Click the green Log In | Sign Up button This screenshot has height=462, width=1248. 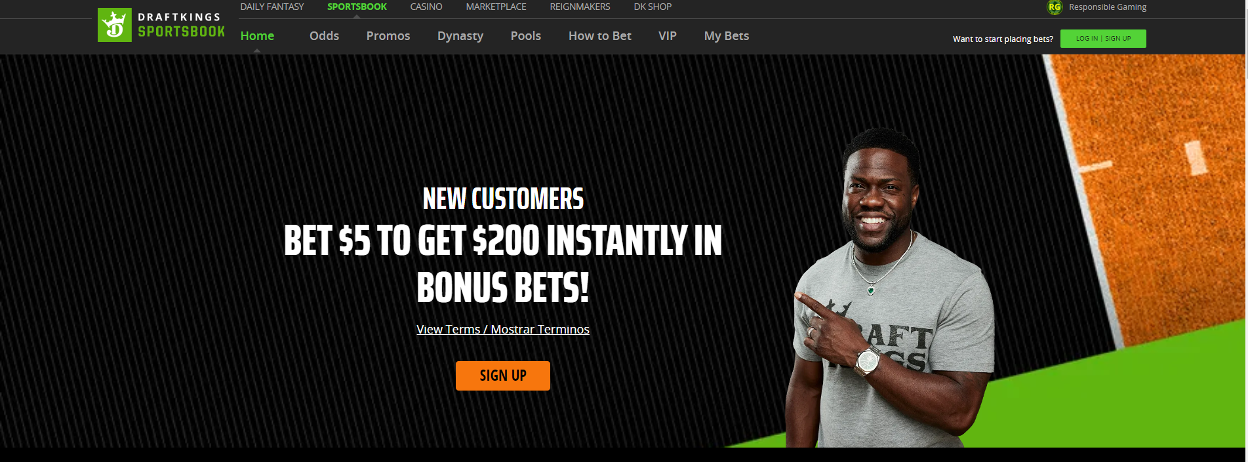(x=1103, y=39)
